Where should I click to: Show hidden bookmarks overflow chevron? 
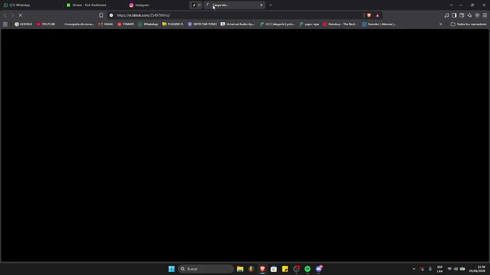coord(441,24)
